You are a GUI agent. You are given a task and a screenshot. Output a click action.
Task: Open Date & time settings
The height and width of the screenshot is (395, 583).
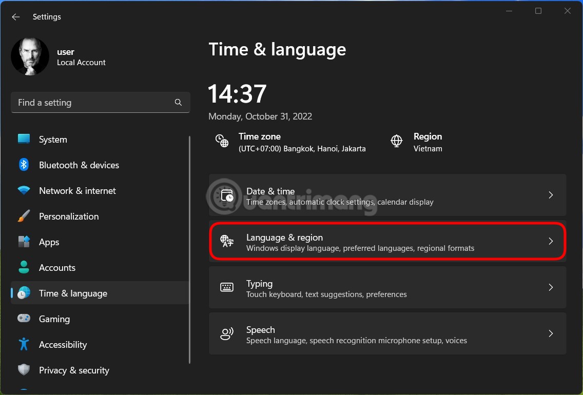(387, 195)
